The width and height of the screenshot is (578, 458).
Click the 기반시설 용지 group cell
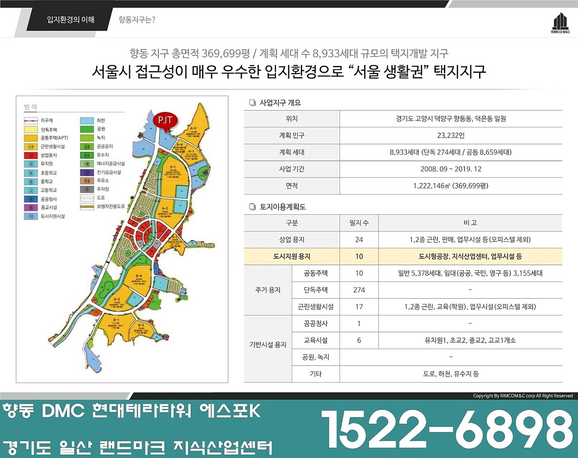click(268, 344)
